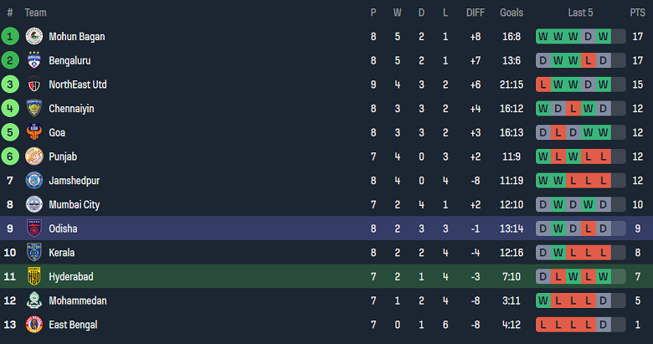Click Mohun Bagan's green position 1 badge
Image resolution: width=653 pixels, height=344 pixels.
pyautogui.click(x=10, y=37)
